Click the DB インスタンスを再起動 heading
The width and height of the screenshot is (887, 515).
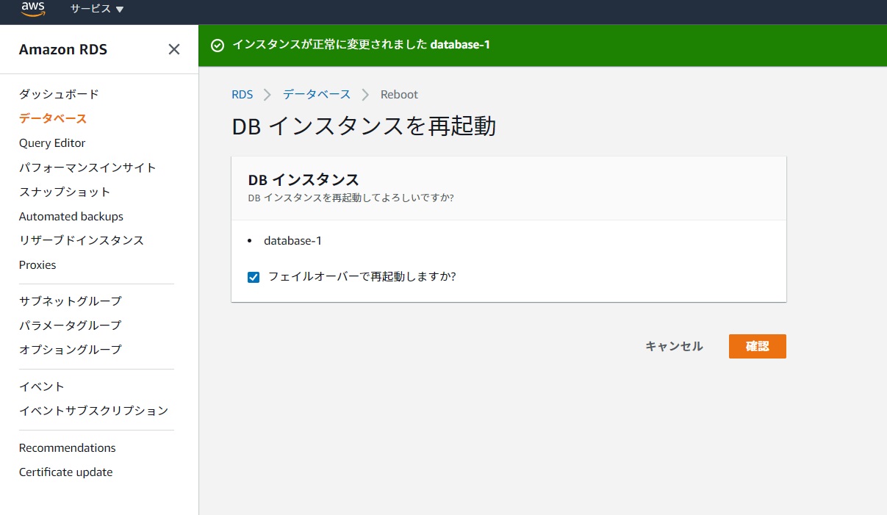pos(364,126)
